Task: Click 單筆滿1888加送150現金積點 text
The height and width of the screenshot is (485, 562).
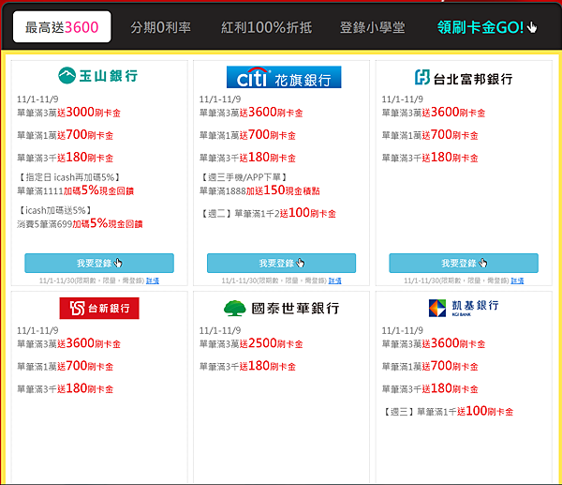Action: 259,190
